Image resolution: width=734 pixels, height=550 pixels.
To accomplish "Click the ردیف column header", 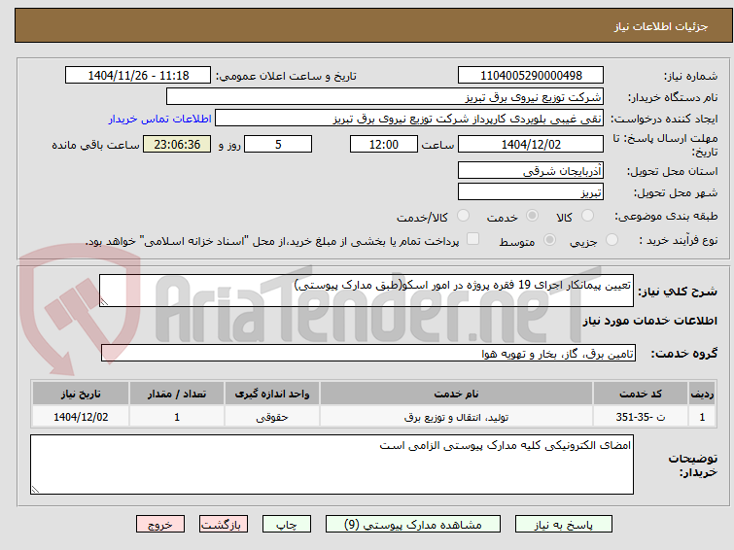I will (702, 394).
